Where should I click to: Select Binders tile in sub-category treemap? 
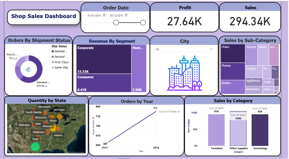click(233, 87)
